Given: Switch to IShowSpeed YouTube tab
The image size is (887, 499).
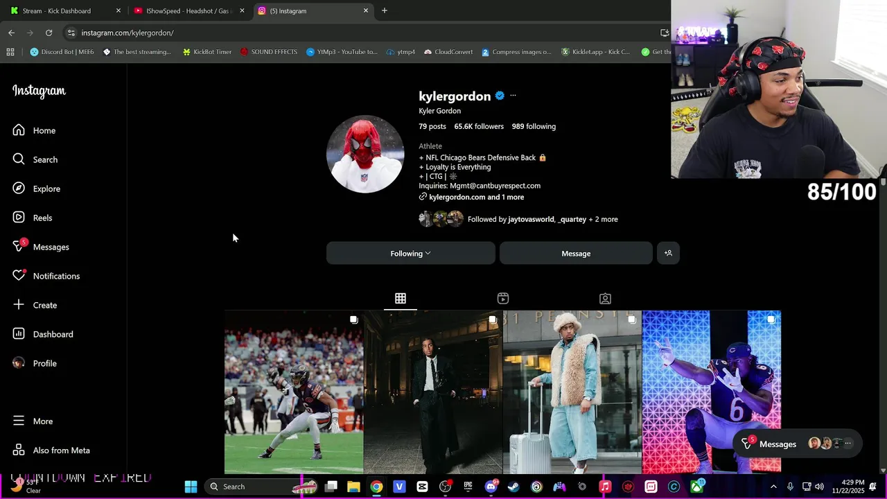Looking at the screenshot, I should click(x=188, y=10).
